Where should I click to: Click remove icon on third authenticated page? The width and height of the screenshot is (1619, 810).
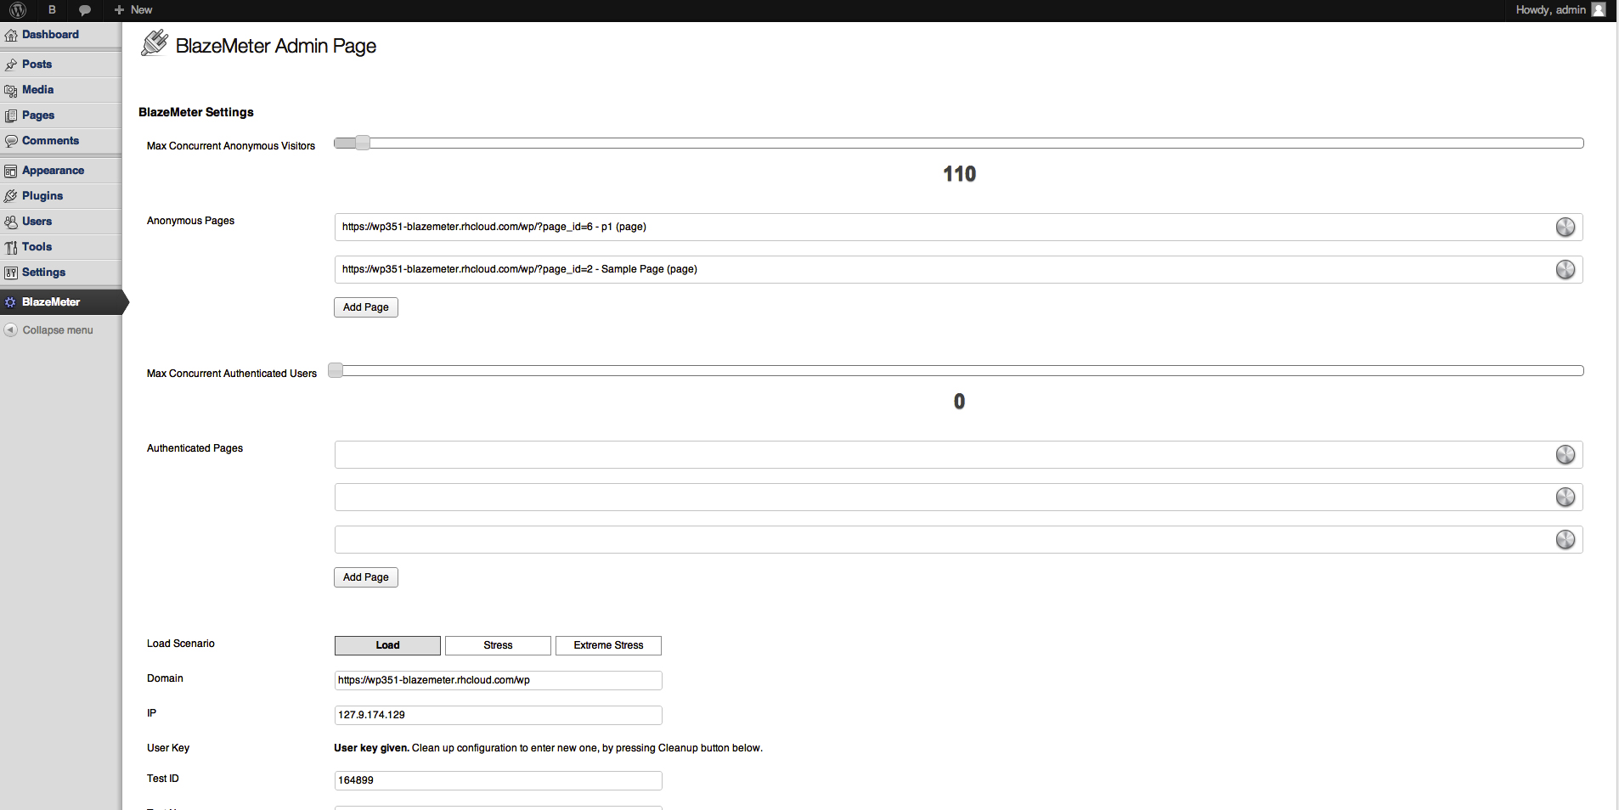point(1565,539)
